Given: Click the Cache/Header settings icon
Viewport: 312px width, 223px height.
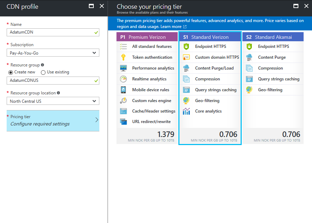Looking at the screenshot, I should 123,111.
